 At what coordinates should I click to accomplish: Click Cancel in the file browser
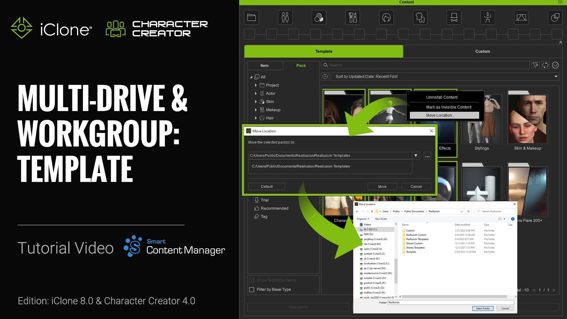(505, 308)
